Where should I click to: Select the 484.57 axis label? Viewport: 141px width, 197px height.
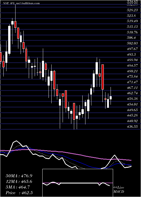click(132, 66)
